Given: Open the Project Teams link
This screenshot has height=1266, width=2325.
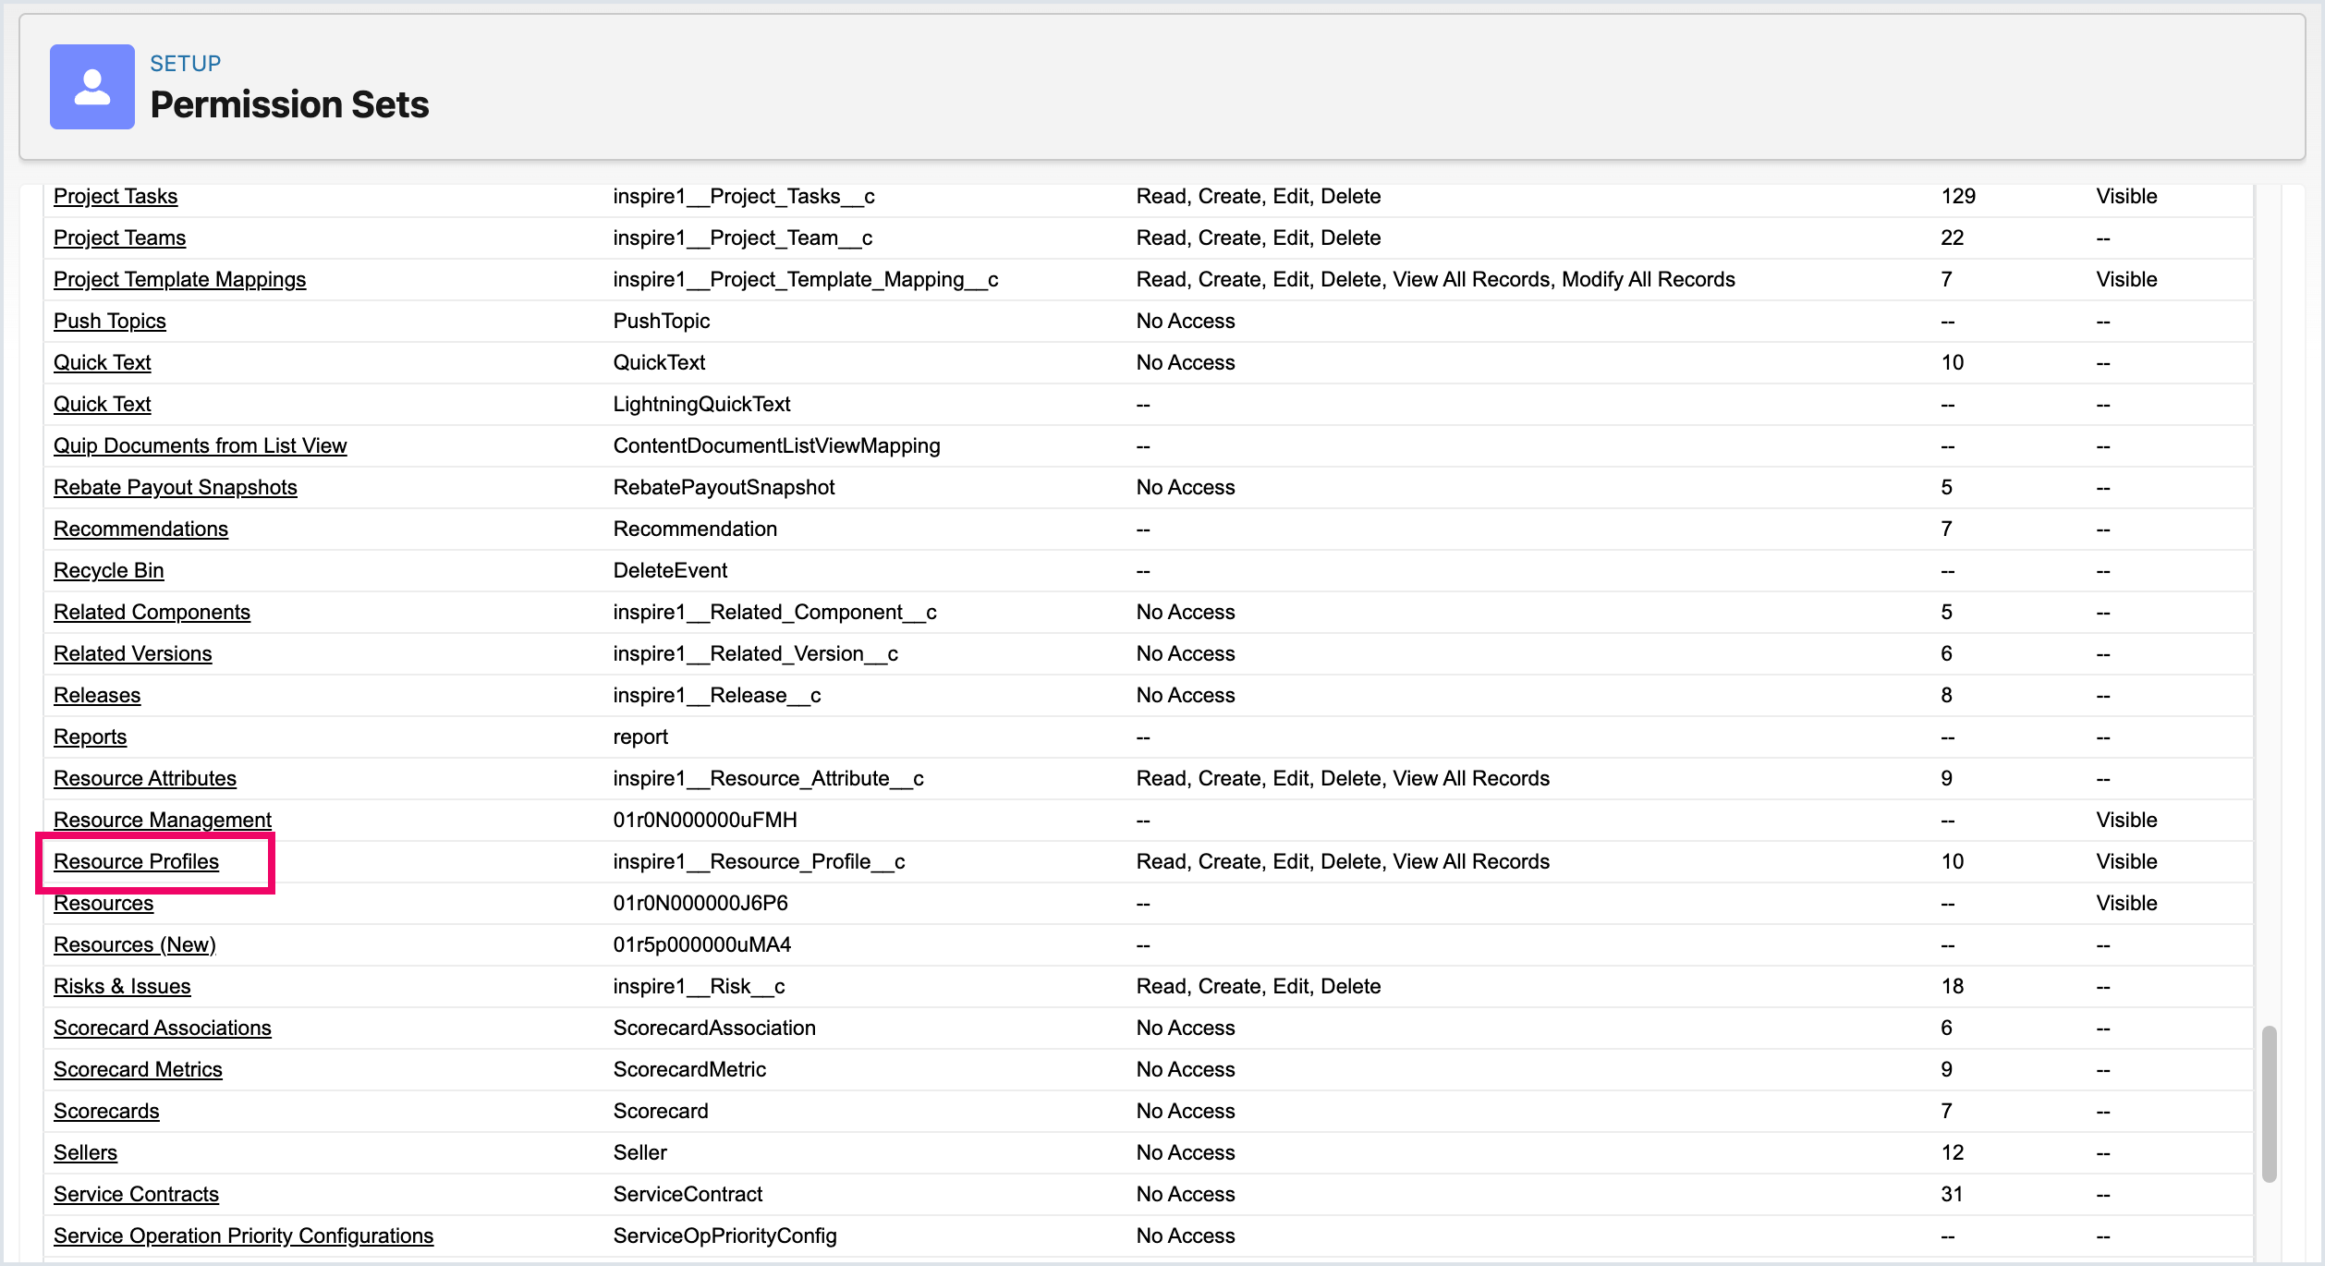Looking at the screenshot, I should pyautogui.click(x=119, y=237).
